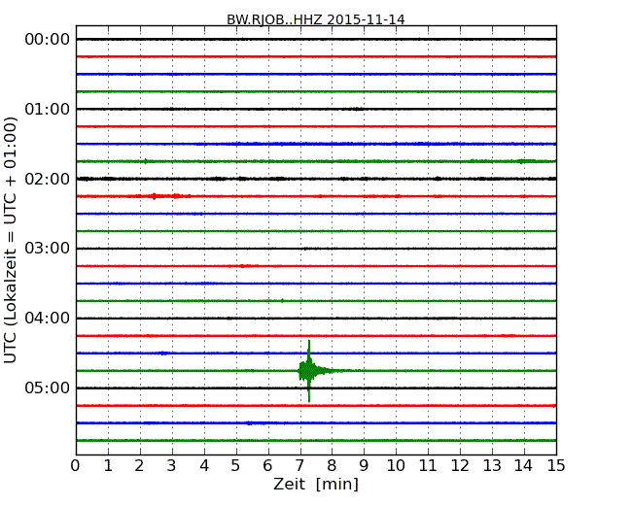Click the 04:00 time axis label
The image size is (632, 505).
48,319
